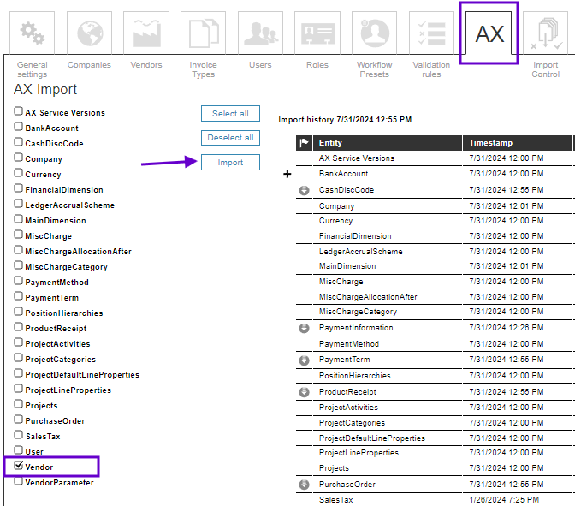Open the AX import icon
The width and height of the screenshot is (575, 506).
pyautogui.click(x=489, y=33)
